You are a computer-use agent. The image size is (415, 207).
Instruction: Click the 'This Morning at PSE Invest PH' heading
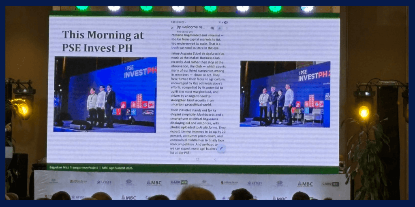[x=103, y=41]
